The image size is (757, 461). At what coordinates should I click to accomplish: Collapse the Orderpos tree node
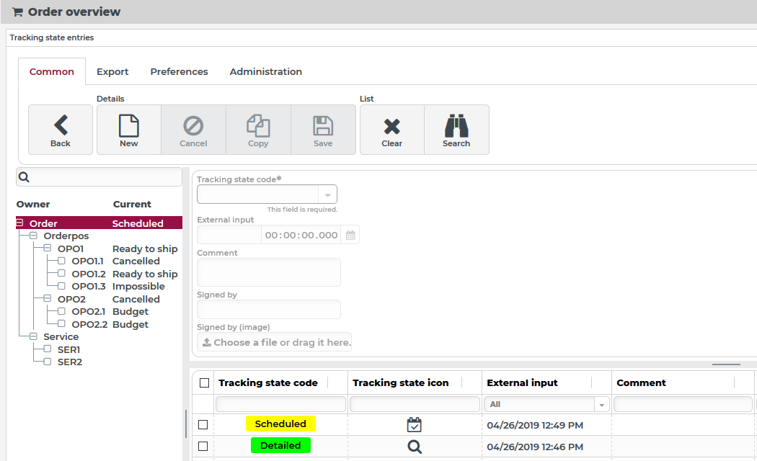[33, 236]
